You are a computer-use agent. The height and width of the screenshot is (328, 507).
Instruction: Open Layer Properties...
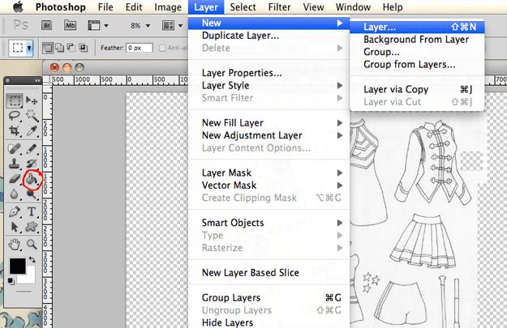[x=269, y=73]
